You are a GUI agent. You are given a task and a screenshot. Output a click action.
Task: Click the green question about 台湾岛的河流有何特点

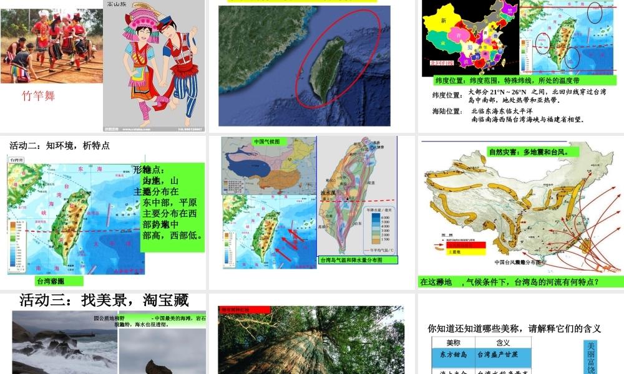(x=521, y=282)
